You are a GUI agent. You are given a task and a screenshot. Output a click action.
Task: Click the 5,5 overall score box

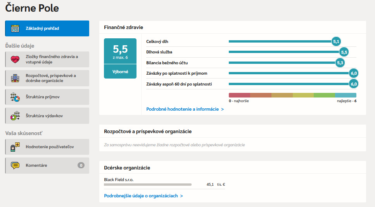click(x=120, y=51)
